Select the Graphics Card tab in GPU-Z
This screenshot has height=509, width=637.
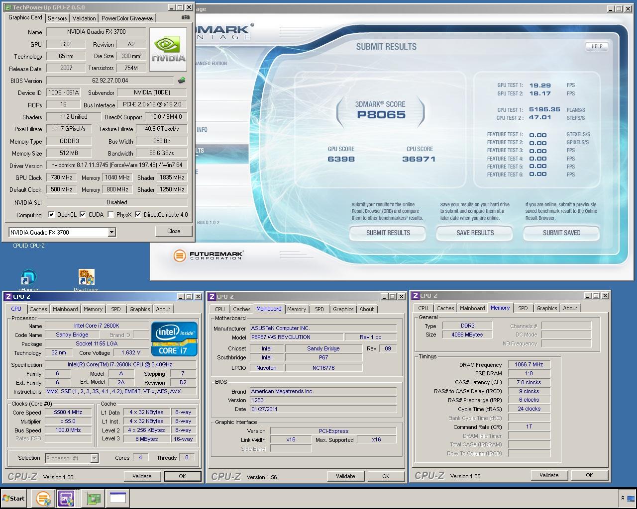[25, 17]
